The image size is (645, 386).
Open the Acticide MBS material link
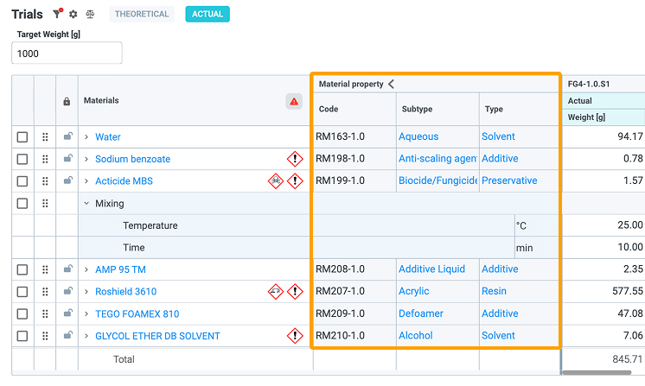click(x=124, y=181)
